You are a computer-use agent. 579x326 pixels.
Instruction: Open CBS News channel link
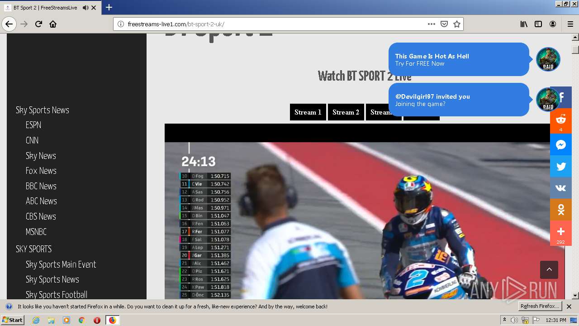click(41, 216)
